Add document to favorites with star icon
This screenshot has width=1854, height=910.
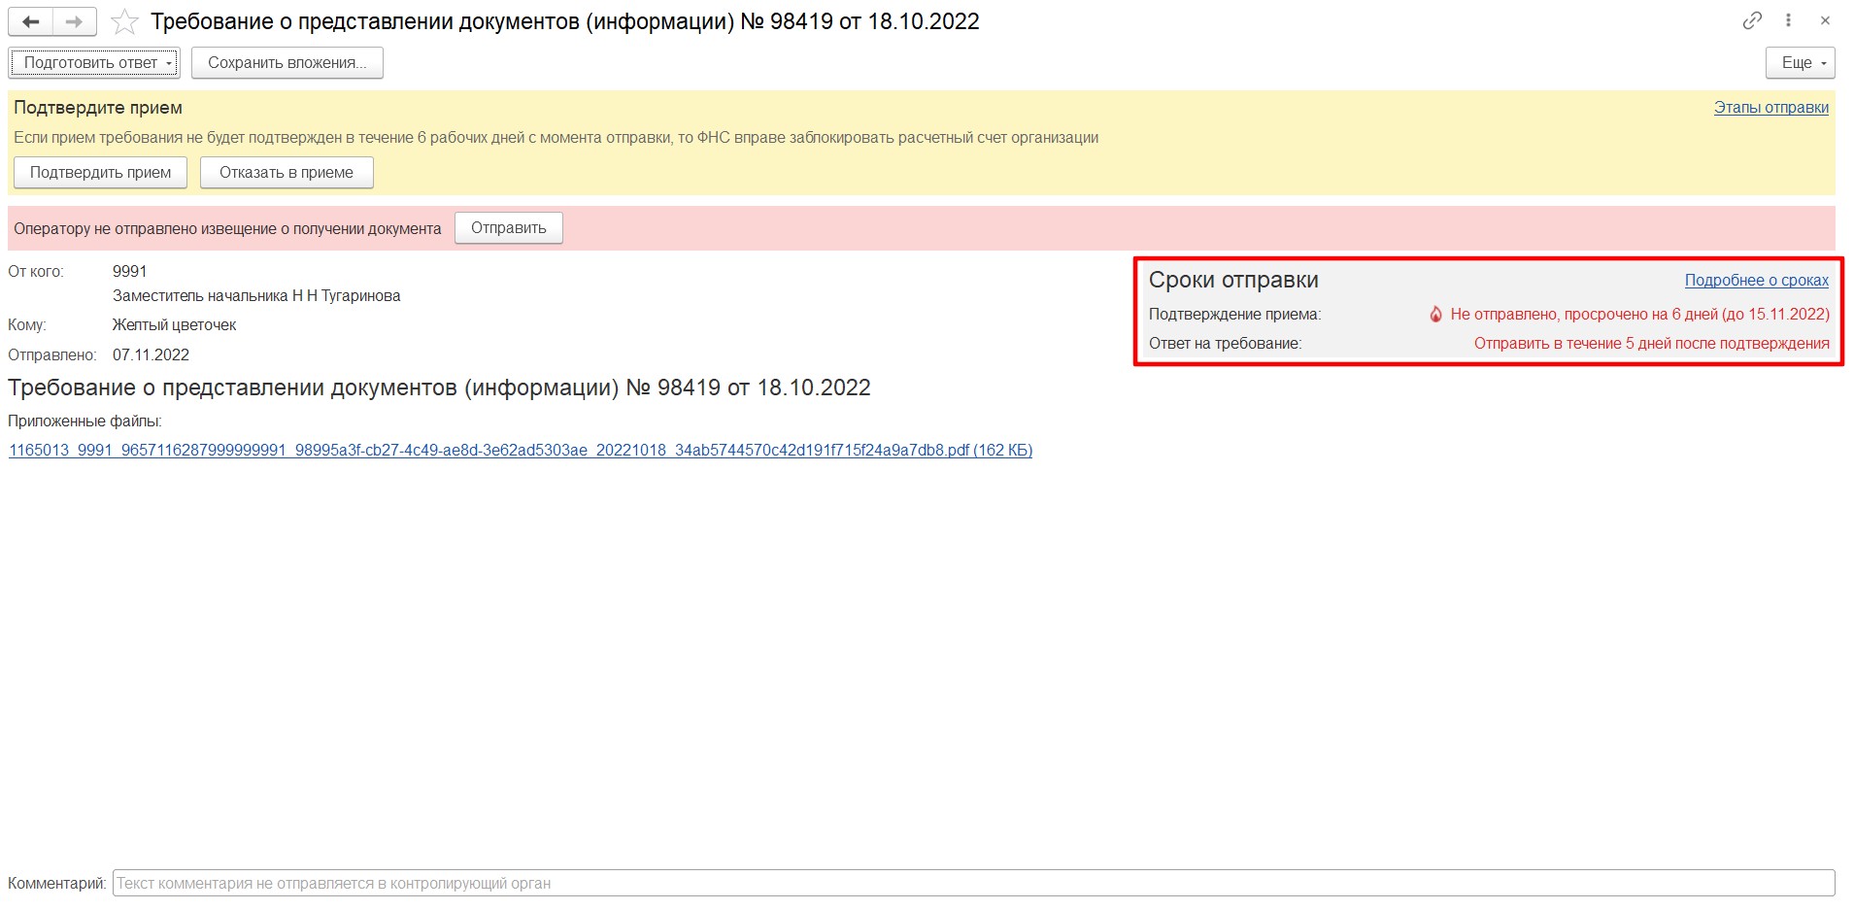[x=124, y=21]
